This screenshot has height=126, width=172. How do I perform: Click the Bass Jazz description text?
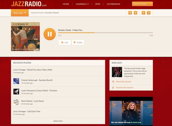tap(135, 72)
